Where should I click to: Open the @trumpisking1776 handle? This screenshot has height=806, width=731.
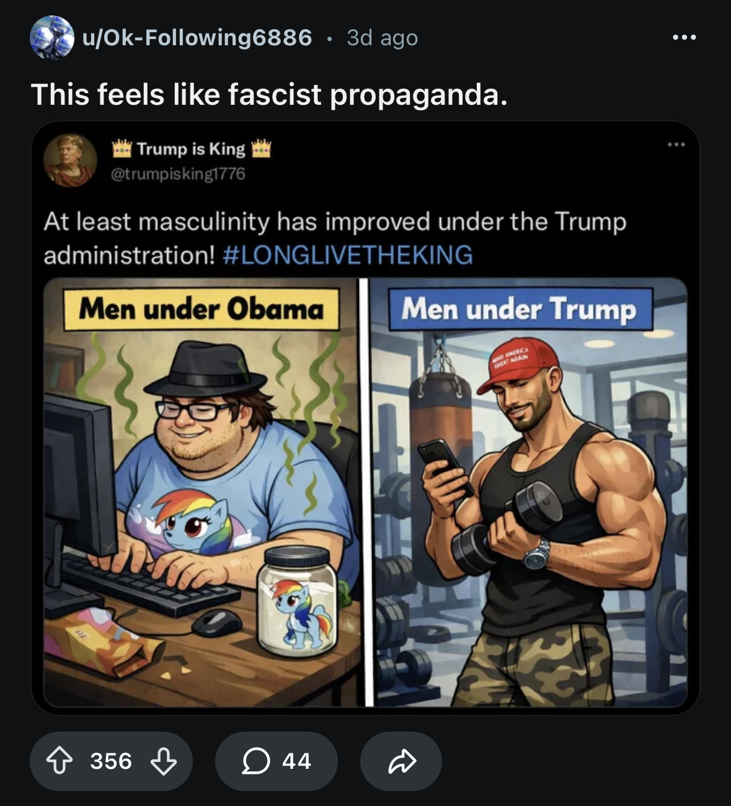[178, 174]
